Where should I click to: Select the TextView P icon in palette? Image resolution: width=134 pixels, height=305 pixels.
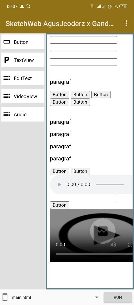click(x=7, y=60)
